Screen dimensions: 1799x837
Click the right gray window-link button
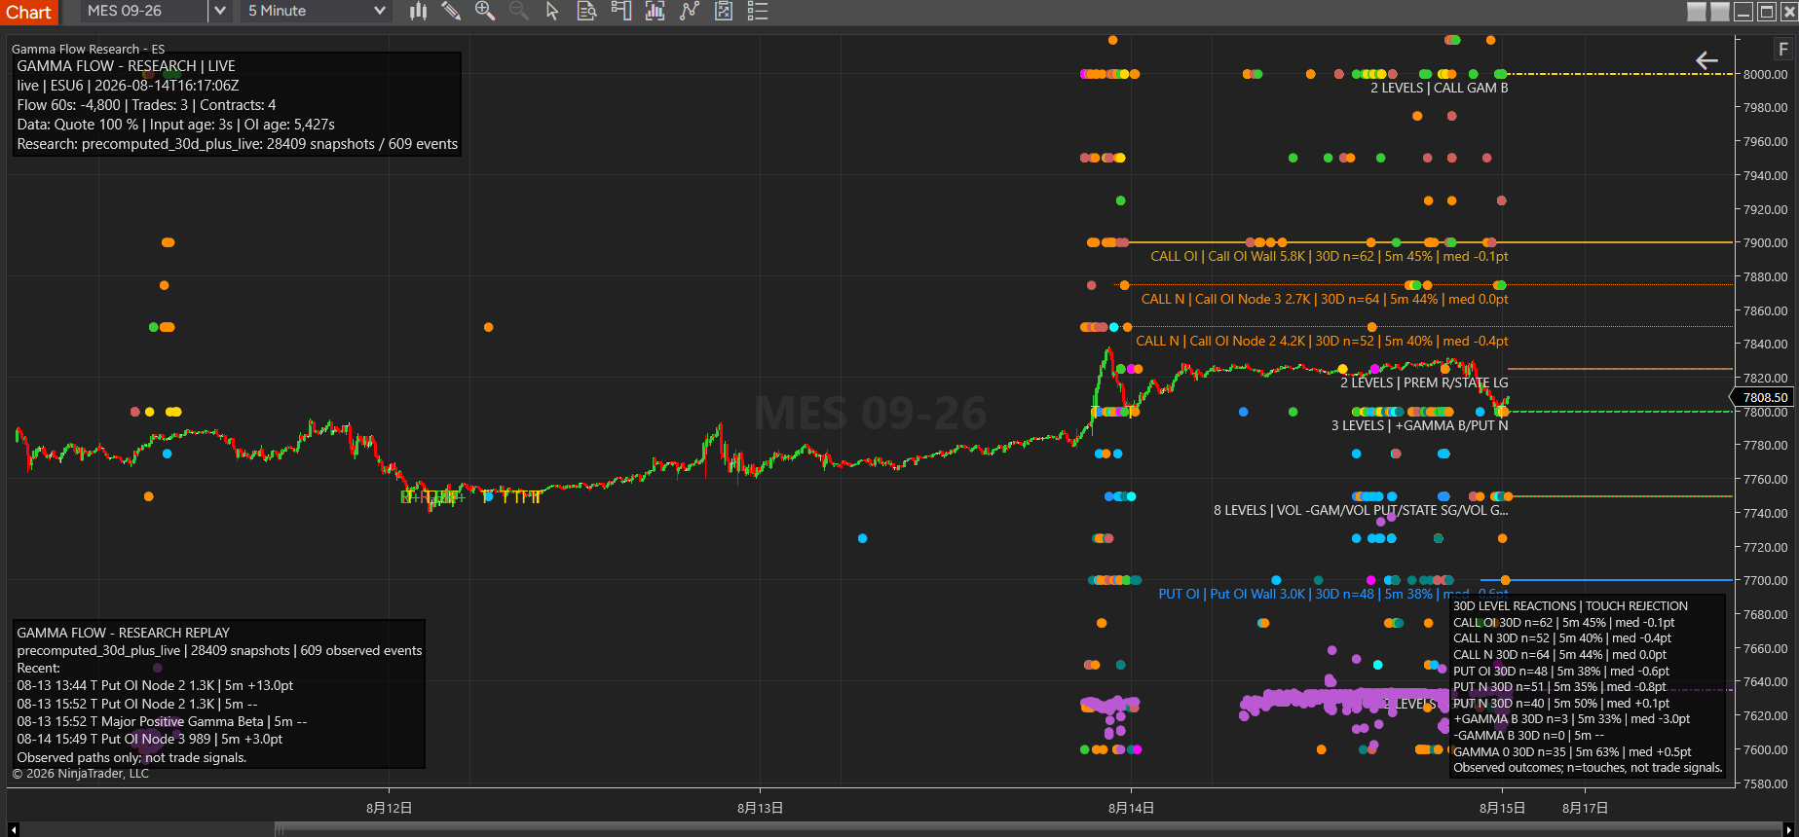click(1720, 12)
